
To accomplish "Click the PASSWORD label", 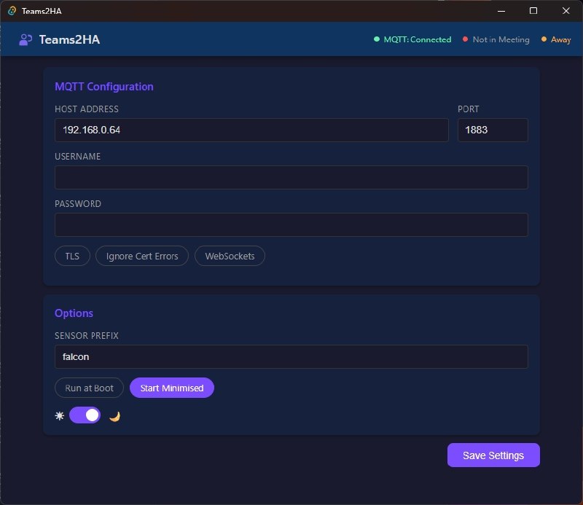I will click(78, 204).
